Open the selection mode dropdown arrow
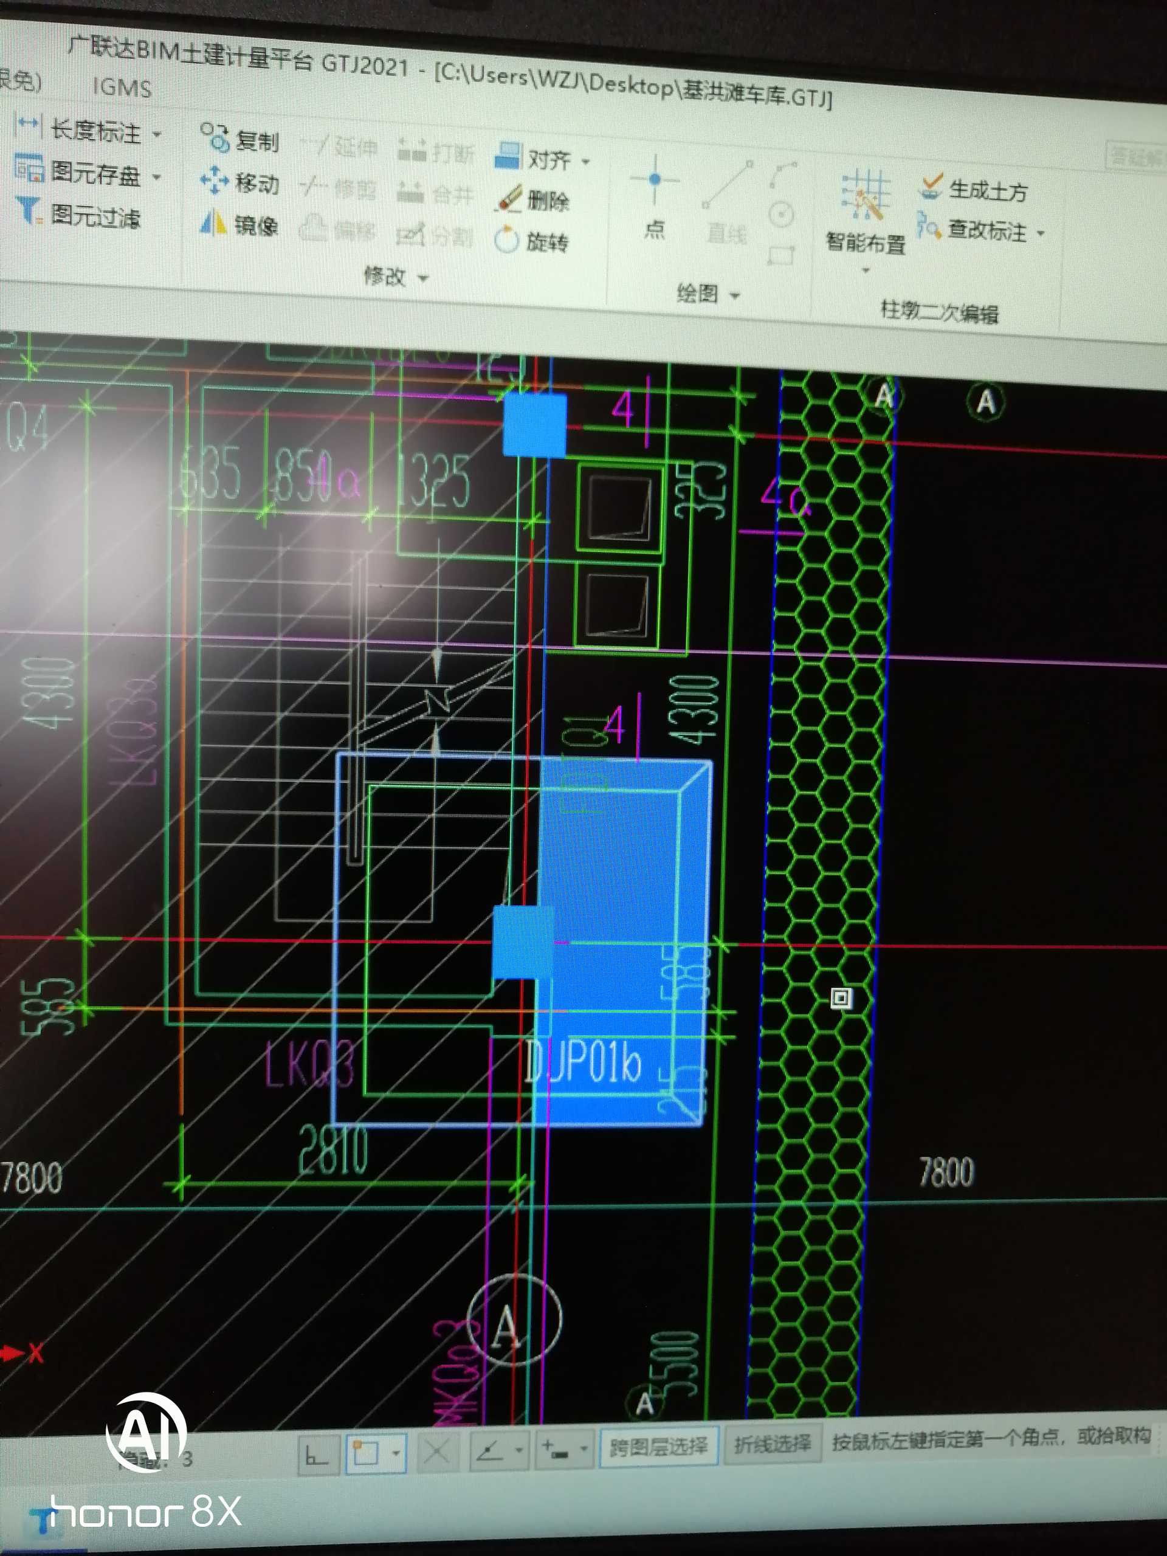The image size is (1167, 1556). (396, 1453)
